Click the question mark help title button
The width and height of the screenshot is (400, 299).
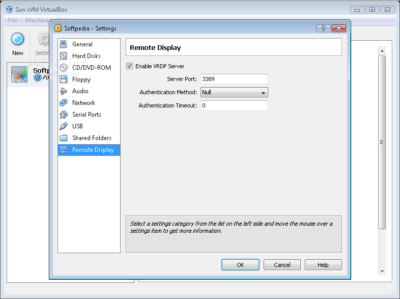point(324,28)
